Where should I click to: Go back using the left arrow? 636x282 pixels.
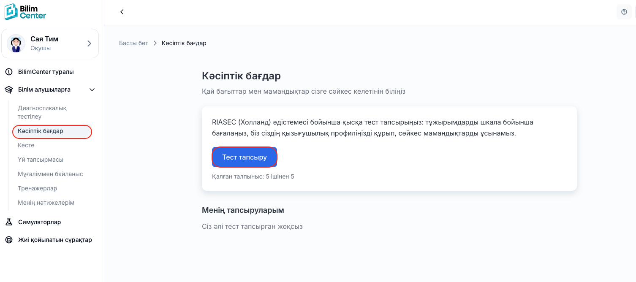click(122, 12)
